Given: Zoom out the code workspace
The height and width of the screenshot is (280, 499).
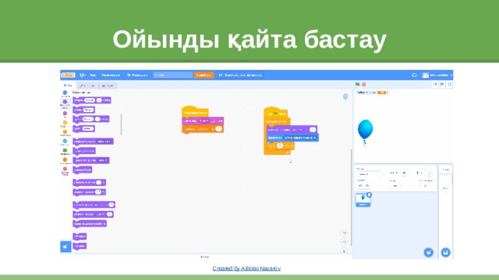Looking at the screenshot, I should click(344, 242).
